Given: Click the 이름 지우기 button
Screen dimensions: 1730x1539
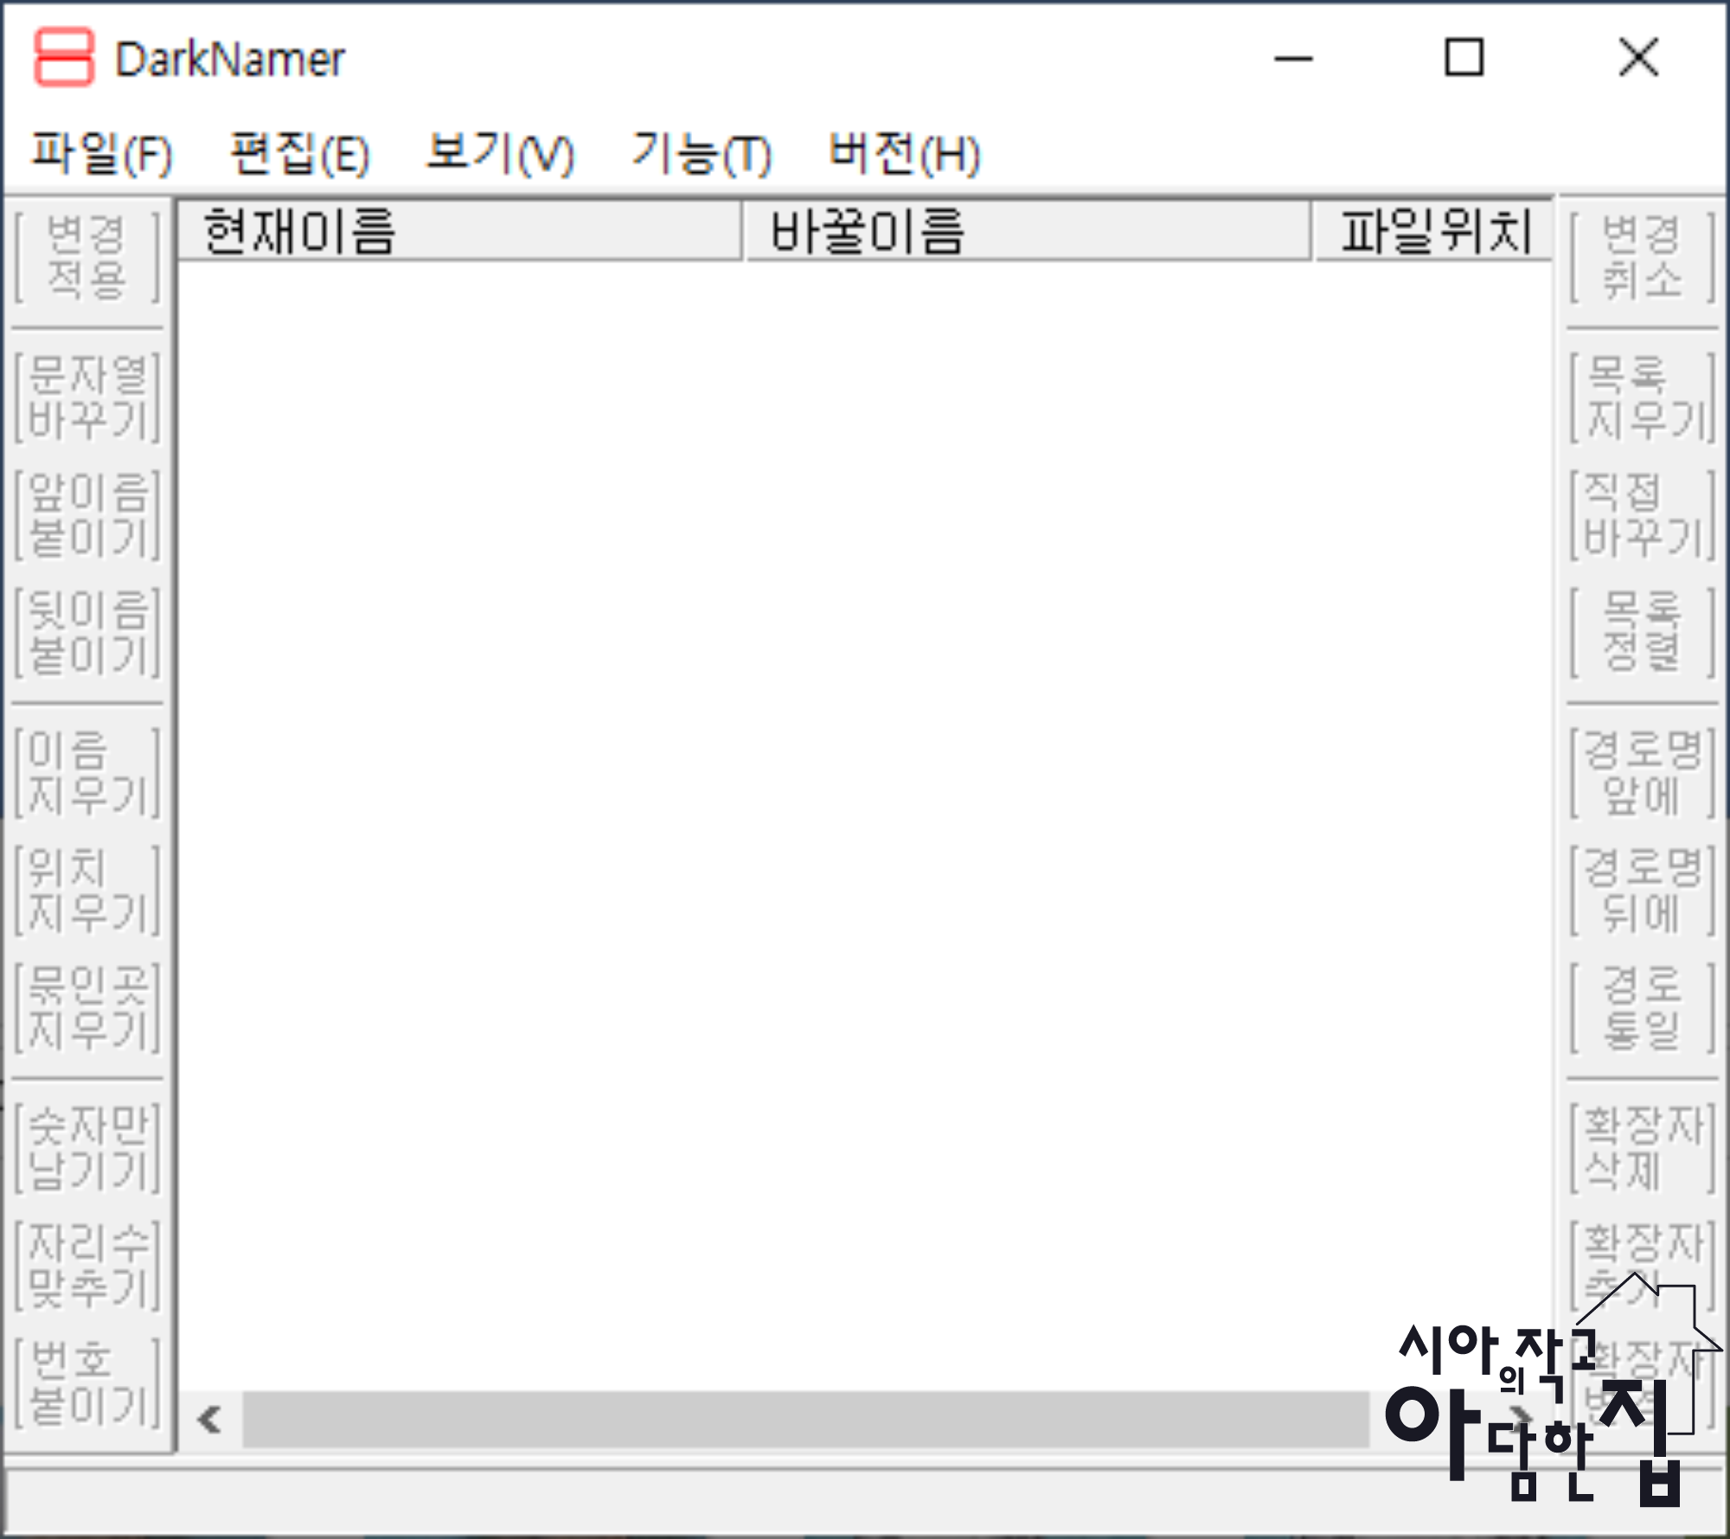Looking at the screenshot, I should pyautogui.click(x=88, y=773).
